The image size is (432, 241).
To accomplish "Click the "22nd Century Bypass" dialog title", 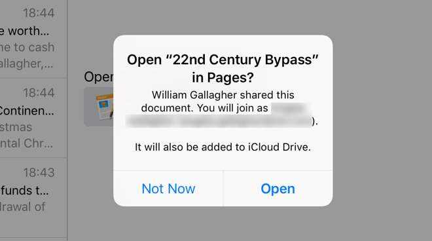I will pos(223,60).
